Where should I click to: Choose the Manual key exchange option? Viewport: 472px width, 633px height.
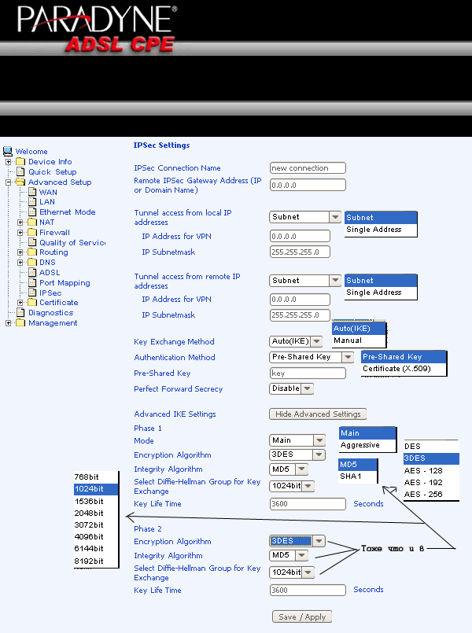tap(359, 340)
